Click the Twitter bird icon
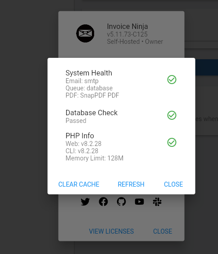The image size is (218, 254). click(85, 202)
